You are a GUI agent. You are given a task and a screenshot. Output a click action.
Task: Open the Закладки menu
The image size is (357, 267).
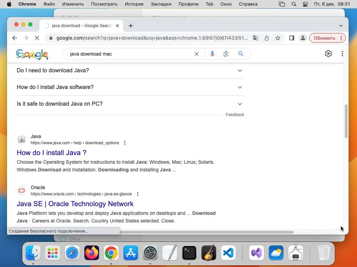click(x=161, y=4)
